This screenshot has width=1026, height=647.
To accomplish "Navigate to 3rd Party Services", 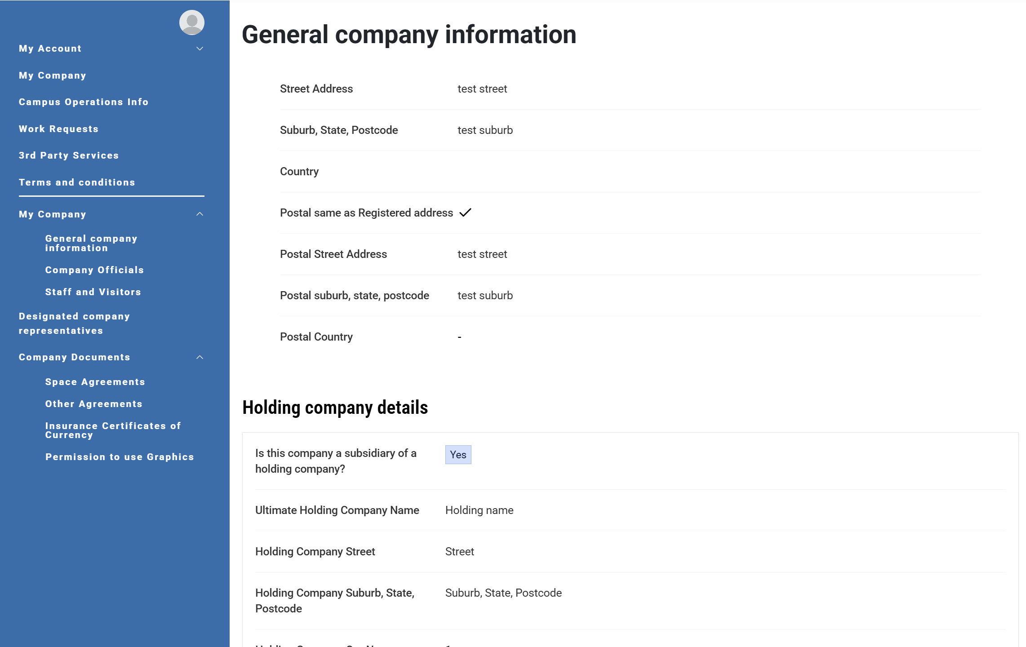I will (69, 155).
